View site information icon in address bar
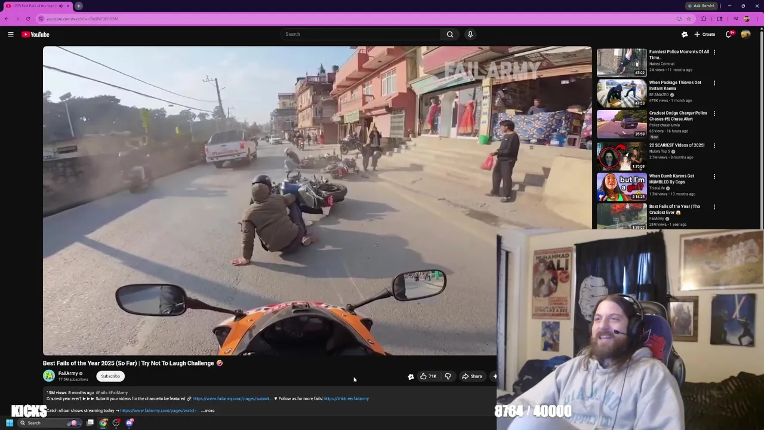This screenshot has width=764, height=430. click(x=41, y=19)
